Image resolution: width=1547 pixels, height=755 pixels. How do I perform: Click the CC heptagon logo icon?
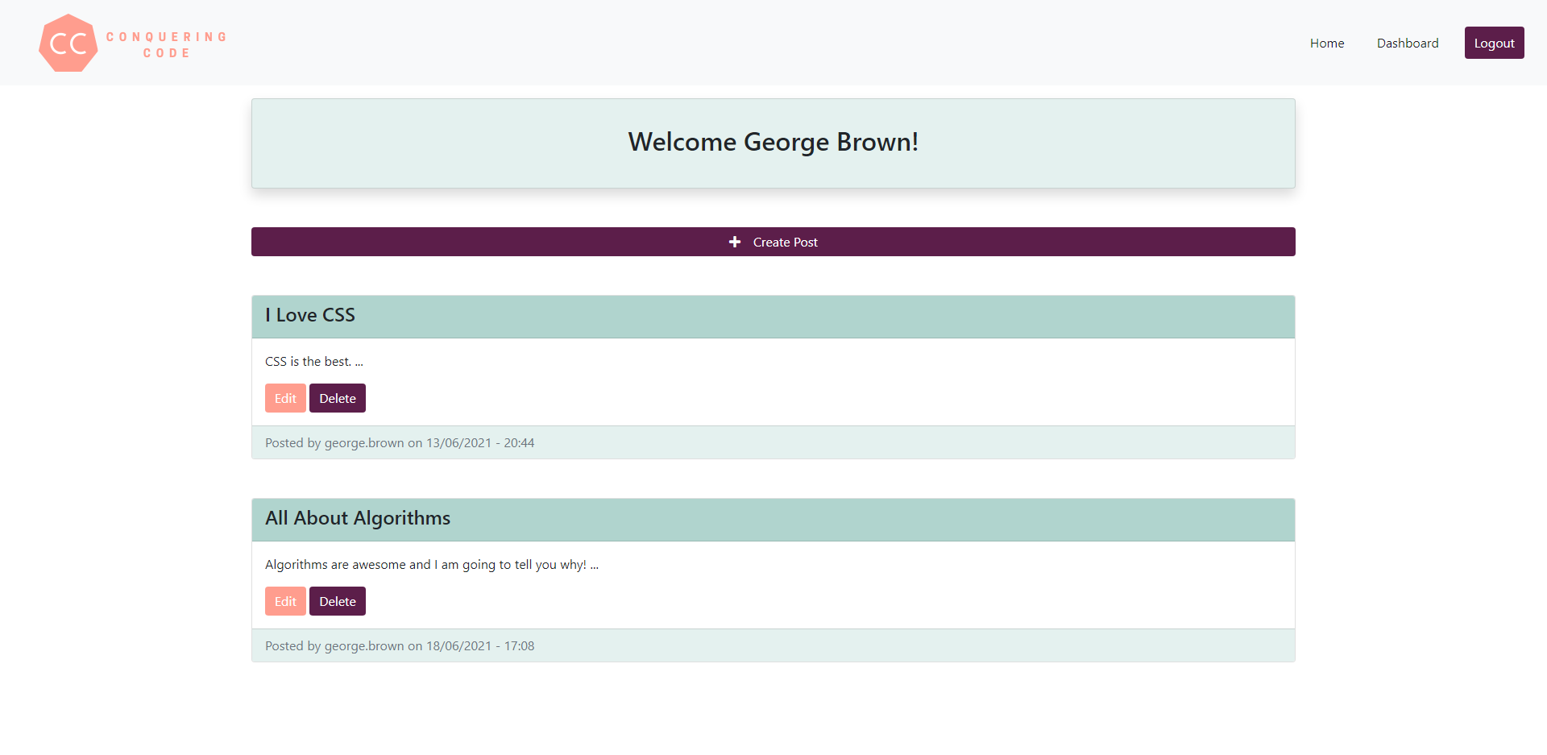click(68, 44)
